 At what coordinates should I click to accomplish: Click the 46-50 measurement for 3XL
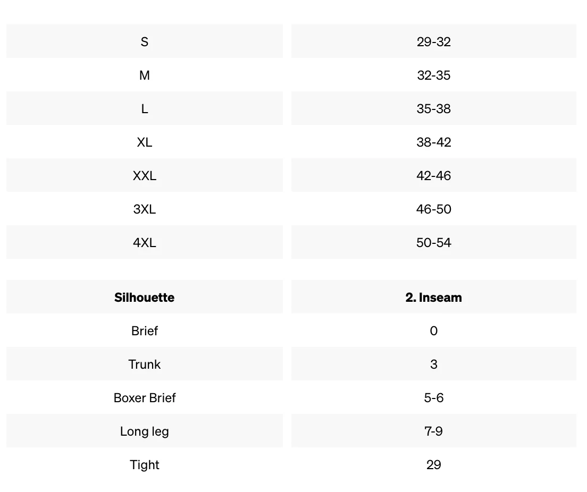click(433, 209)
